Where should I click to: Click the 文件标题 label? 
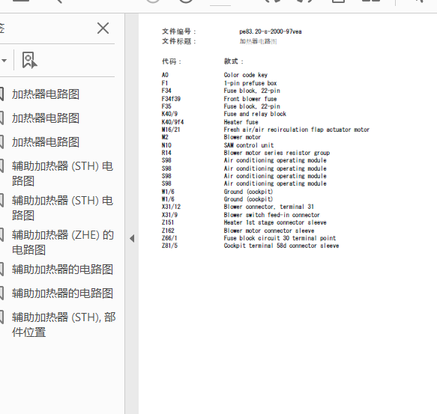[x=179, y=41]
